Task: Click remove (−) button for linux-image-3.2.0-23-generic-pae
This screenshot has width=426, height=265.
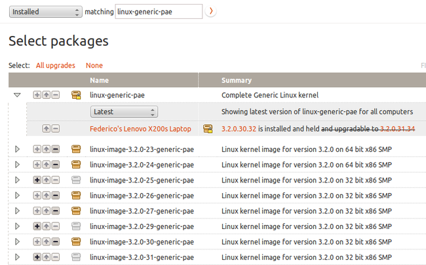Action: tap(56, 149)
